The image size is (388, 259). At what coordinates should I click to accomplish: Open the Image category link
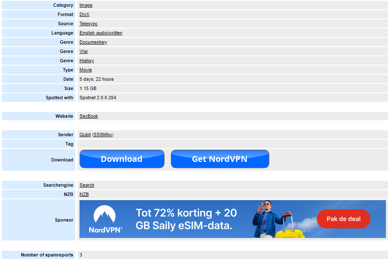click(x=85, y=5)
